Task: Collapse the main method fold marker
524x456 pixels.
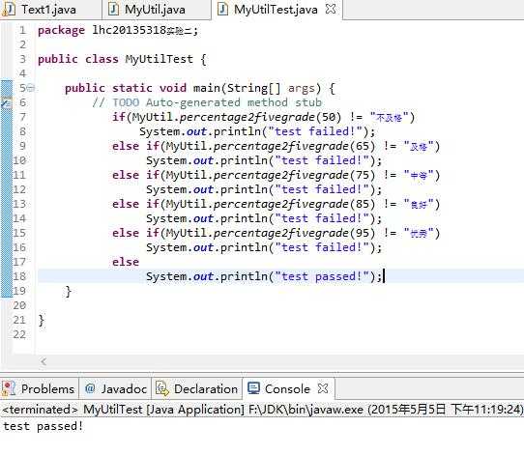Action: click(x=31, y=88)
